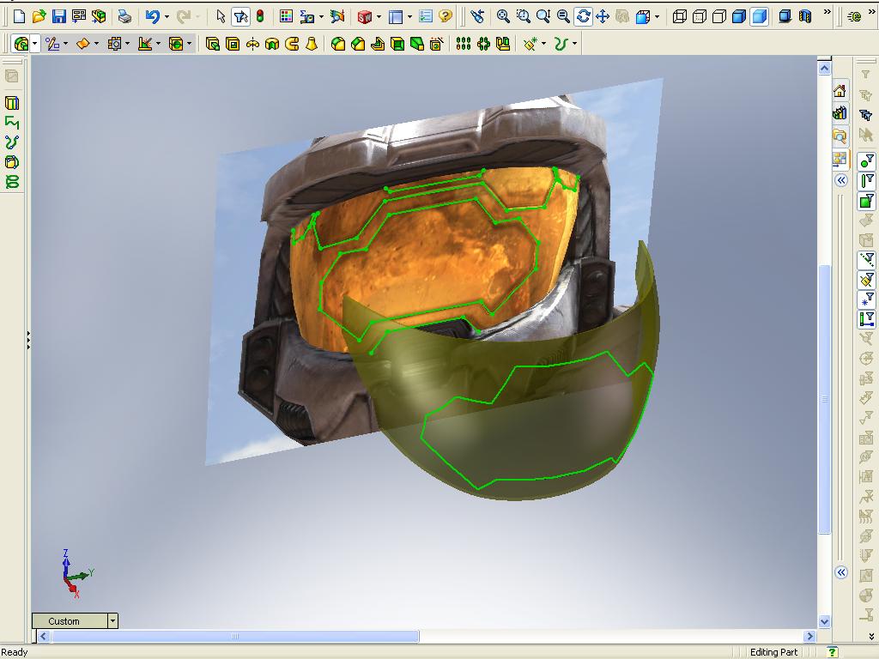The image size is (879, 659).
Task: Open the Help question mark
Action: coord(446,16)
